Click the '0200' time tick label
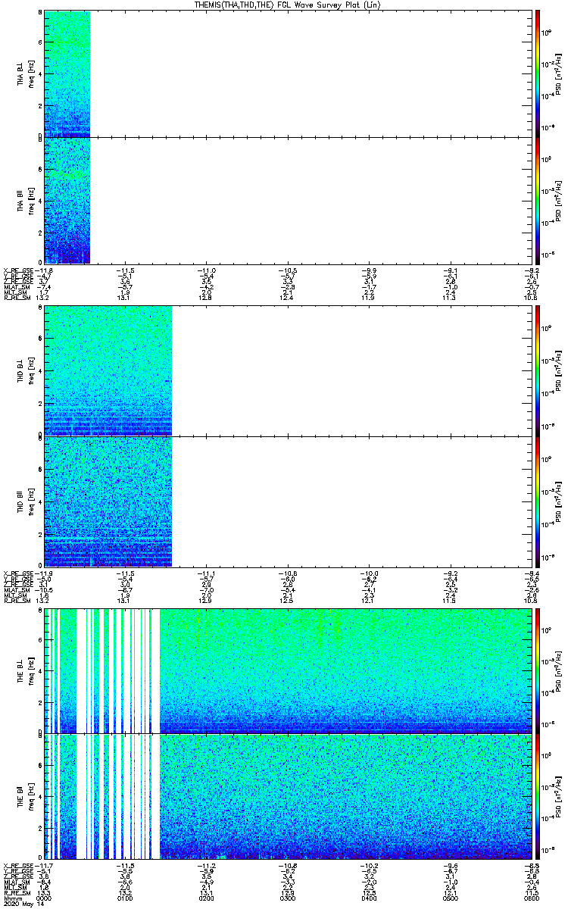Image resolution: width=568 pixels, height=909 pixels. tap(207, 897)
